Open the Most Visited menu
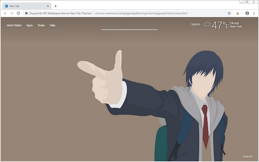The height and width of the screenshot is (162, 259). pos(14,25)
